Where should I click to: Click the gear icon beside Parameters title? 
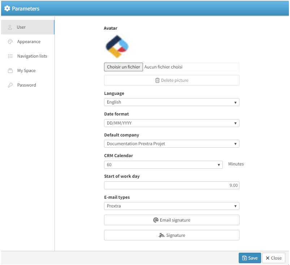point(7,8)
